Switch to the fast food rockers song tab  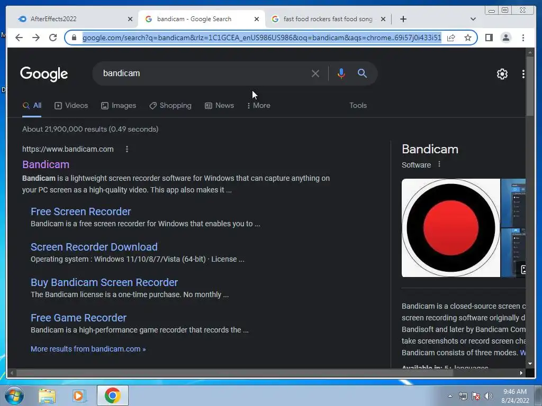point(328,19)
